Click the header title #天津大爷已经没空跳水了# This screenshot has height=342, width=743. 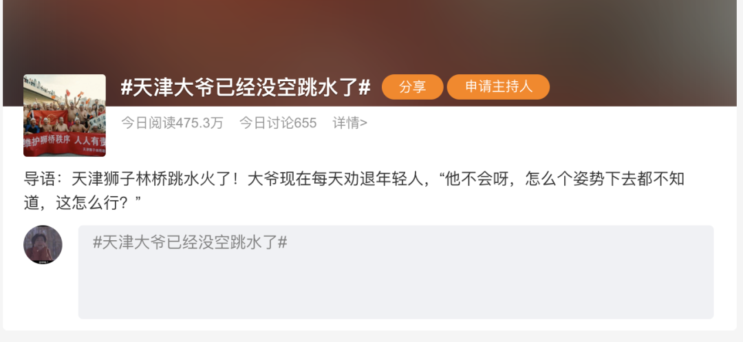click(245, 87)
